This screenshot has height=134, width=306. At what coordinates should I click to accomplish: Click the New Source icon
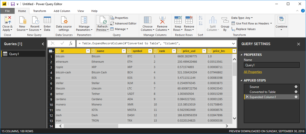(x=23, y=20)
